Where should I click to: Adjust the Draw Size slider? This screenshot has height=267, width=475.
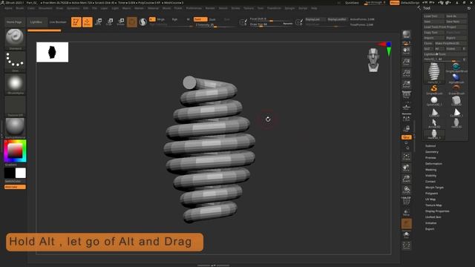(x=270, y=24)
